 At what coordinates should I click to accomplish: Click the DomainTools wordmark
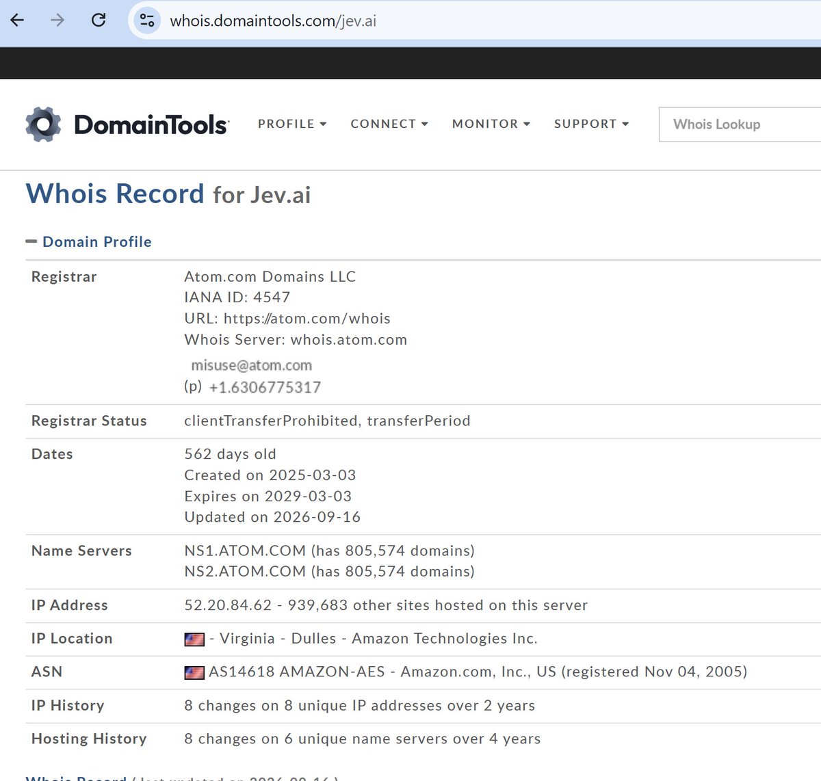pos(151,124)
